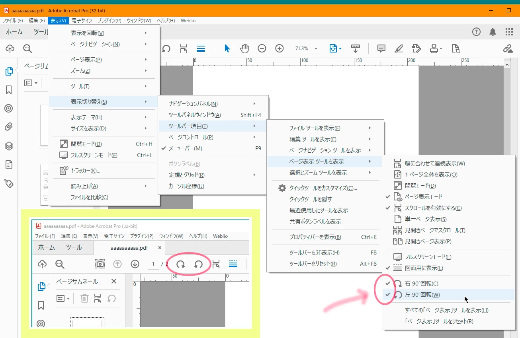Select second page thumbnail in panel
520x338 pixels.
pyautogui.click(x=44, y=185)
